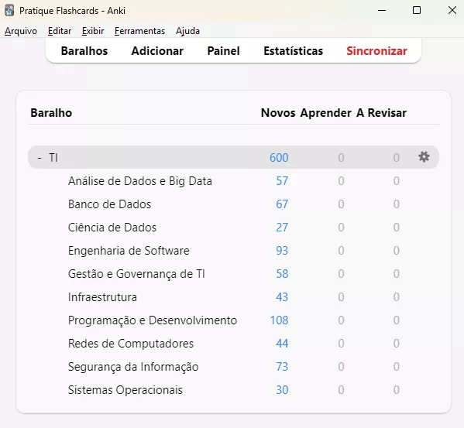The height and width of the screenshot is (428, 464).
Task: Click Adicionar to add a card
Action: point(157,51)
